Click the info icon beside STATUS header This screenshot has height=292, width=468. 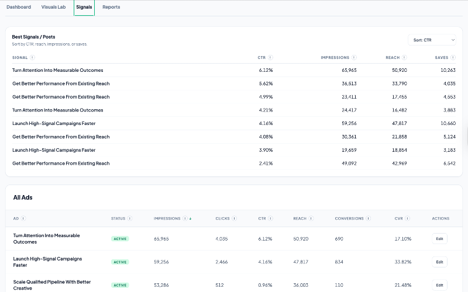pyautogui.click(x=130, y=218)
